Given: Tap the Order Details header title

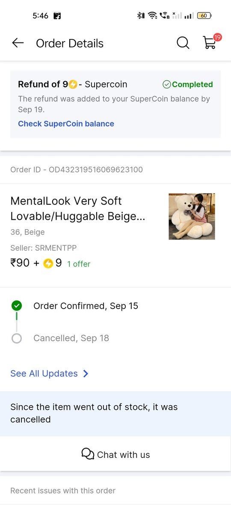Looking at the screenshot, I should (x=70, y=43).
